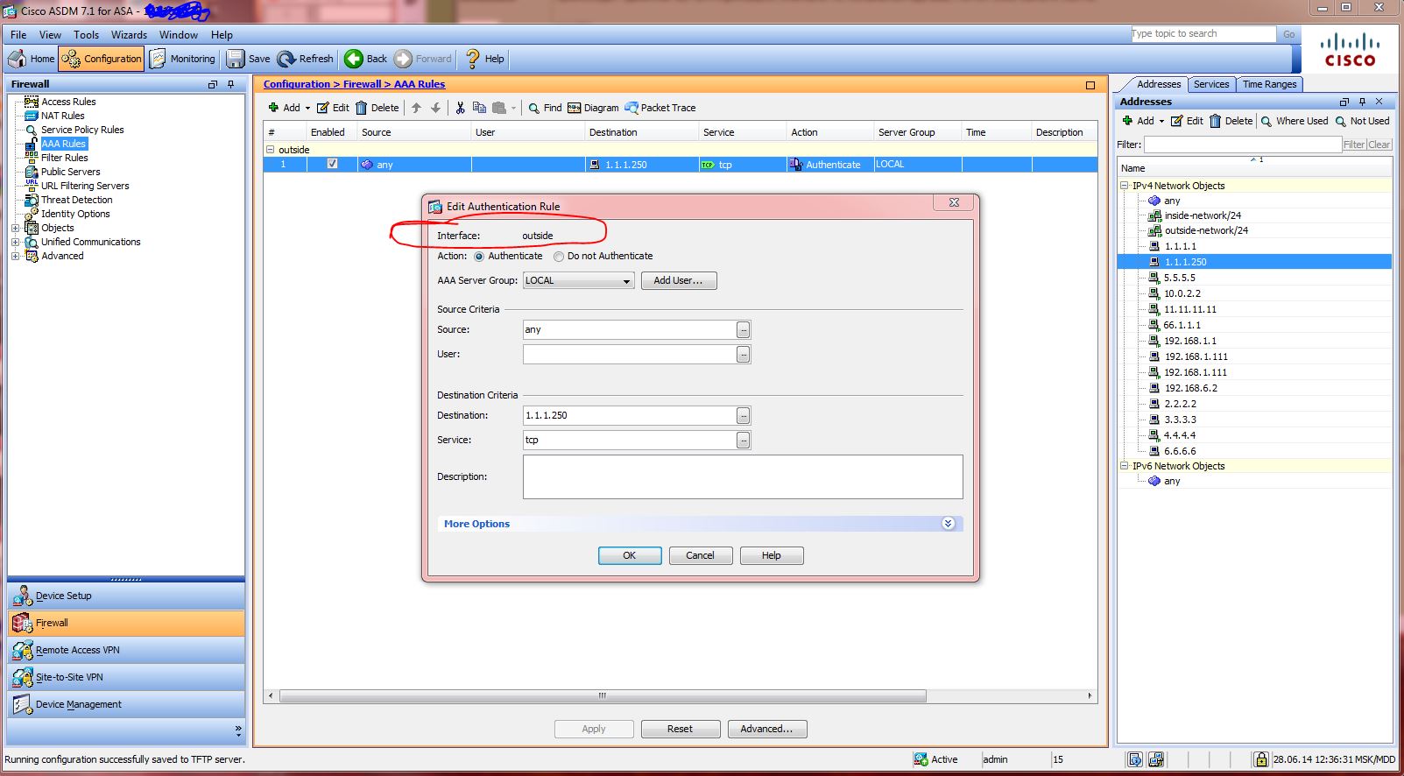The image size is (1404, 776).
Task: Switch to the Time Ranges tab
Action: pyautogui.click(x=1269, y=84)
